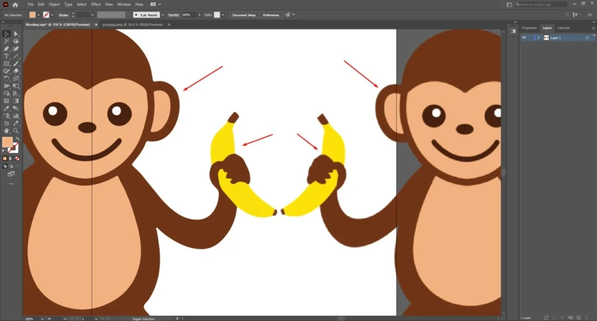This screenshot has height=321, width=597.
Task: Select the Direct Selection tool
Action: 16,34
